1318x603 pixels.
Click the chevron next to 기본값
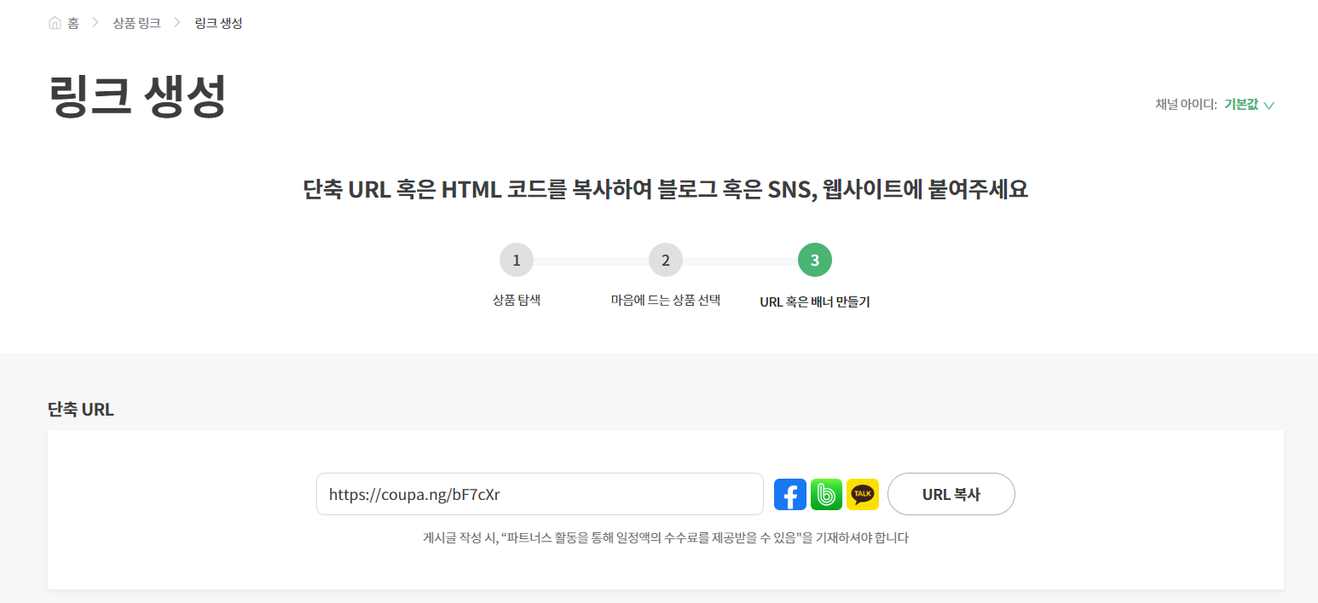tap(1269, 106)
